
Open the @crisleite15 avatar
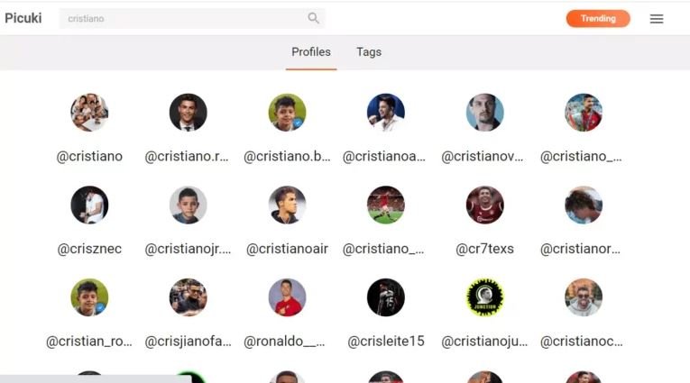tap(386, 297)
